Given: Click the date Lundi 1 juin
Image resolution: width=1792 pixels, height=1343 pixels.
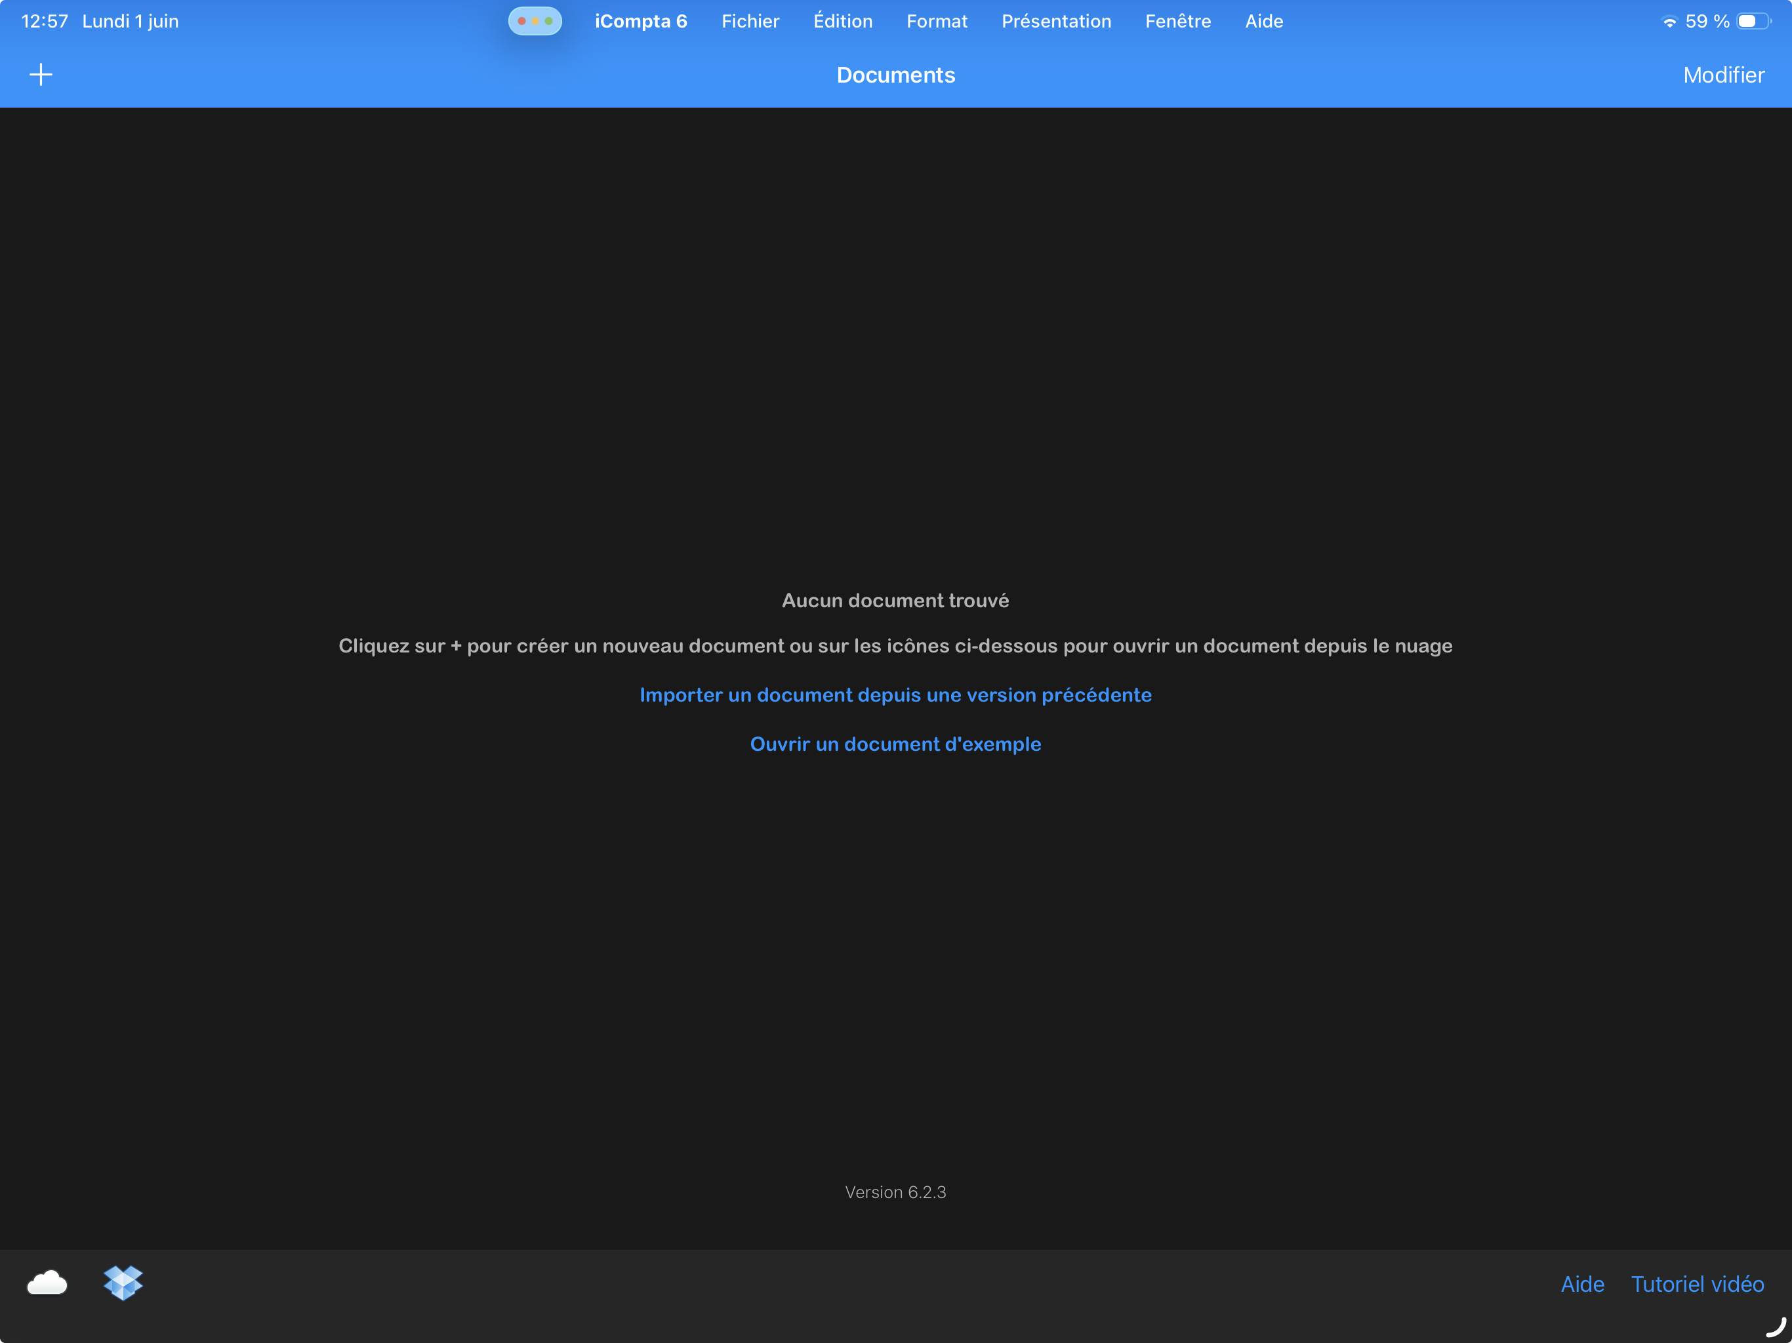Looking at the screenshot, I should [131, 22].
